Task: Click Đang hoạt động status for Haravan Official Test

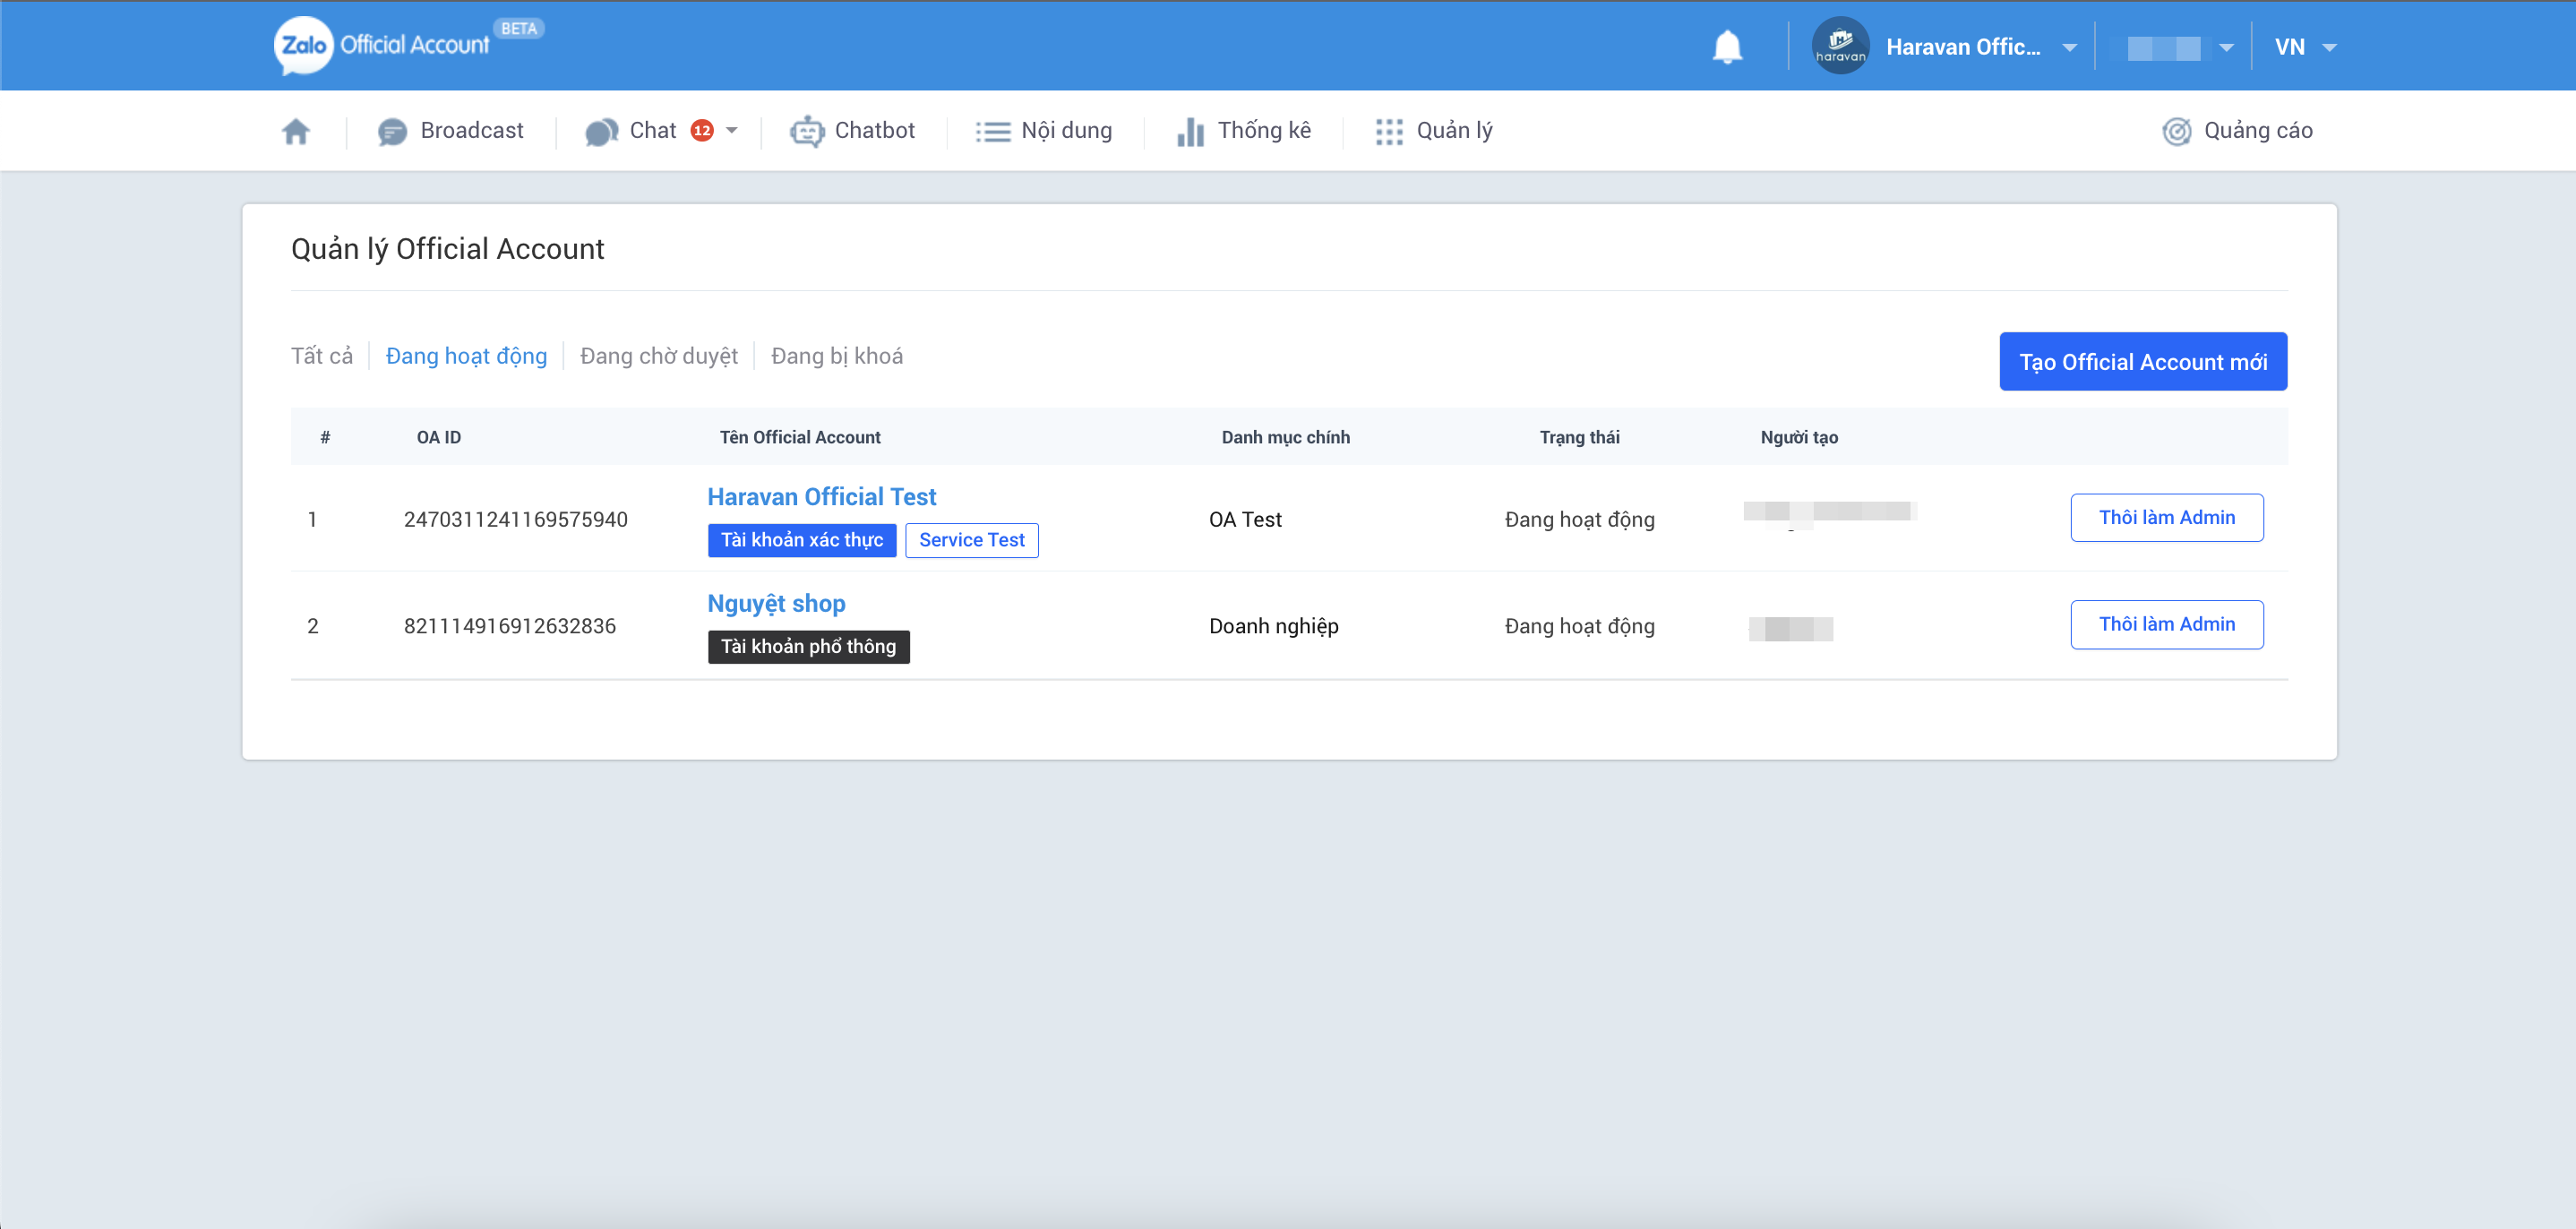Action: coord(1579,520)
